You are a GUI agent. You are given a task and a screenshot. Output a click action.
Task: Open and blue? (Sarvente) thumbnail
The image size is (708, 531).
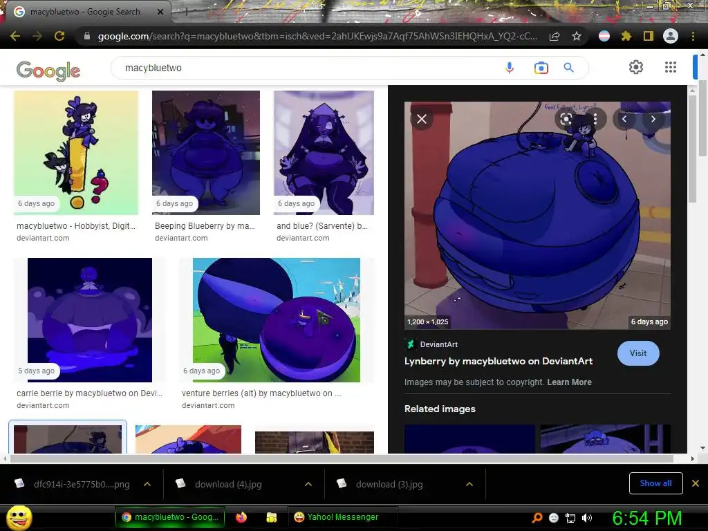point(324,153)
